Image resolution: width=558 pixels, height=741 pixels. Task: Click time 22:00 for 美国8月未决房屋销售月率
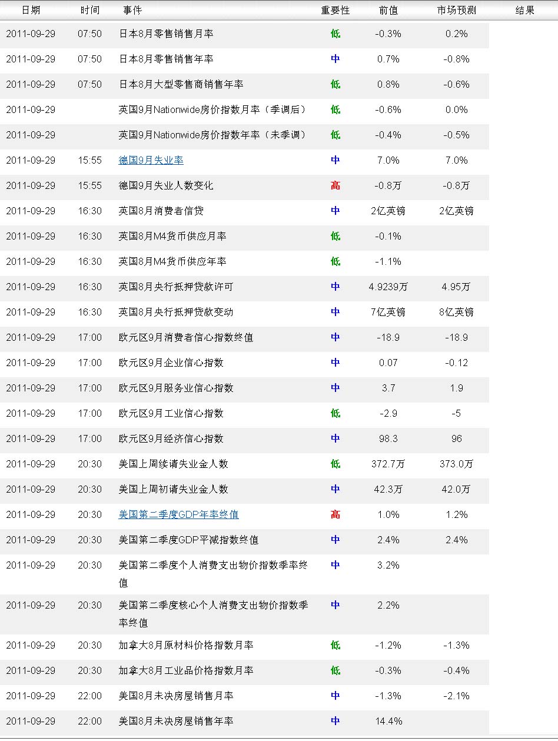coord(90,696)
